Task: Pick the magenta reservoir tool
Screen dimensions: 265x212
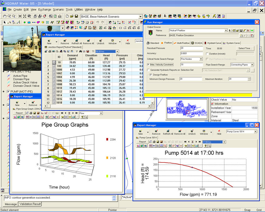Action: click(x=38, y=22)
